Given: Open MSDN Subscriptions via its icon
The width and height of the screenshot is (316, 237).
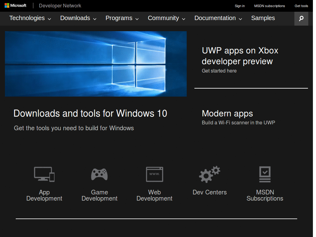Looking at the screenshot, I should point(265,174).
